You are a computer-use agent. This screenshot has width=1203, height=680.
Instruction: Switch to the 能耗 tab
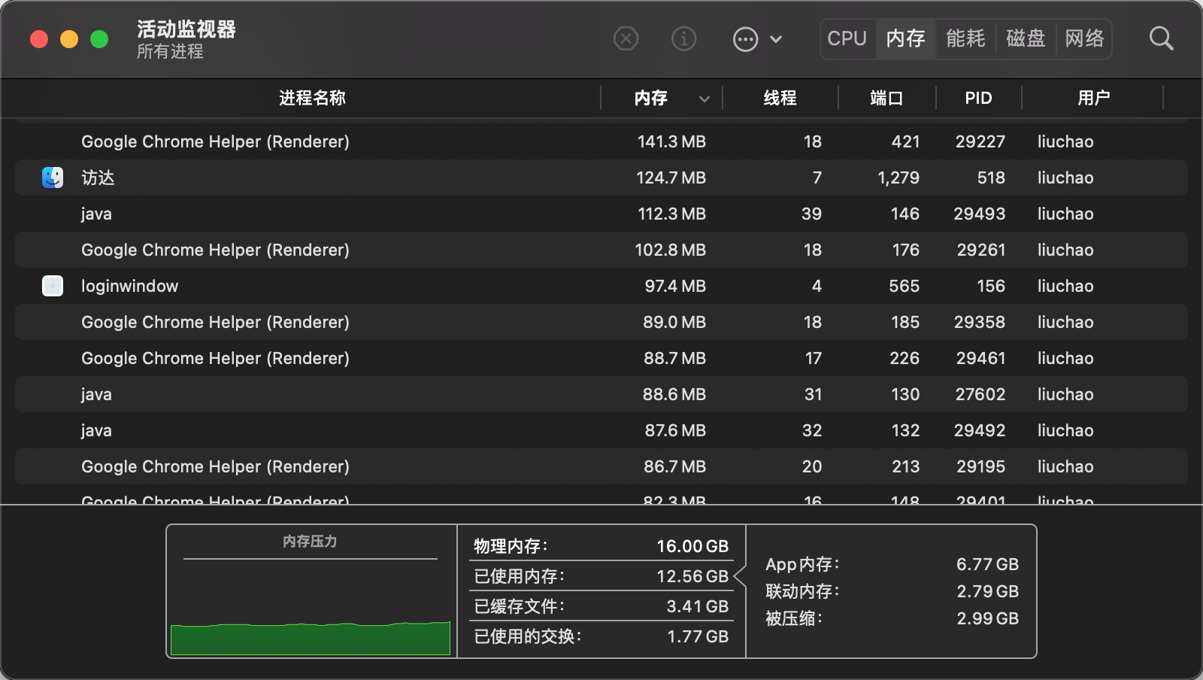pos(966,38)
